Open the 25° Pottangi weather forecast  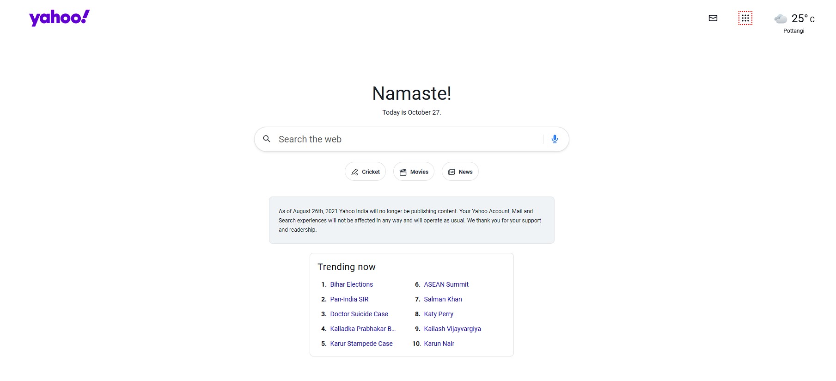pos(802,19)
